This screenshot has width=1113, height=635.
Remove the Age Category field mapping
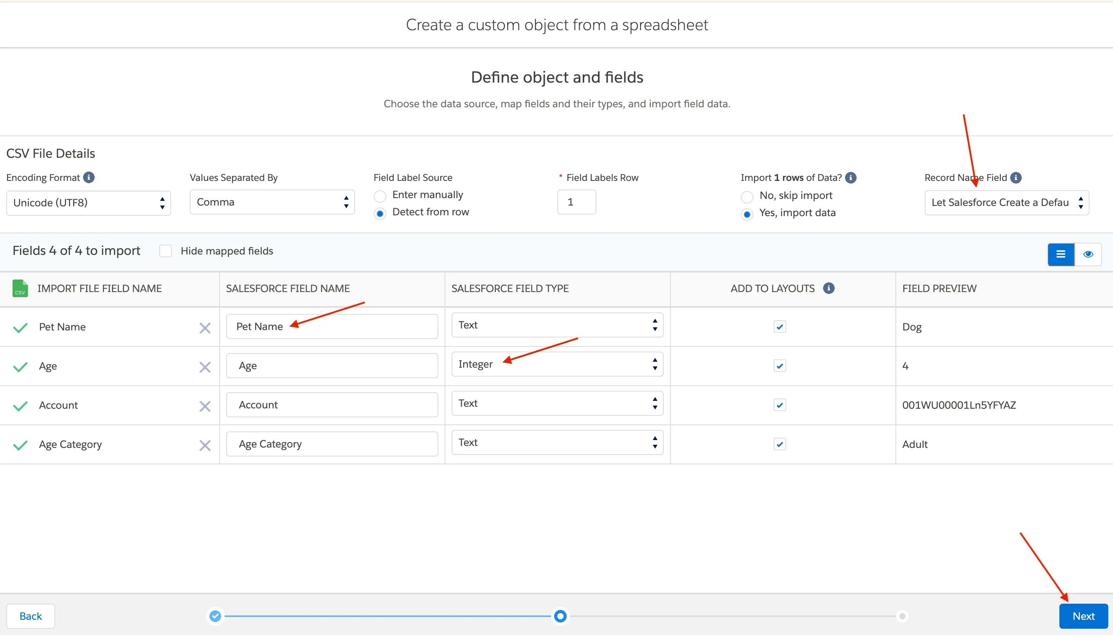pyautogui.click(x=205, y=445)
